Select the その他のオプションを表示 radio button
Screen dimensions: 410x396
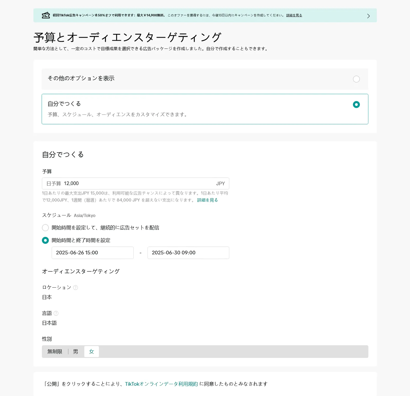(x=356, y=79)
